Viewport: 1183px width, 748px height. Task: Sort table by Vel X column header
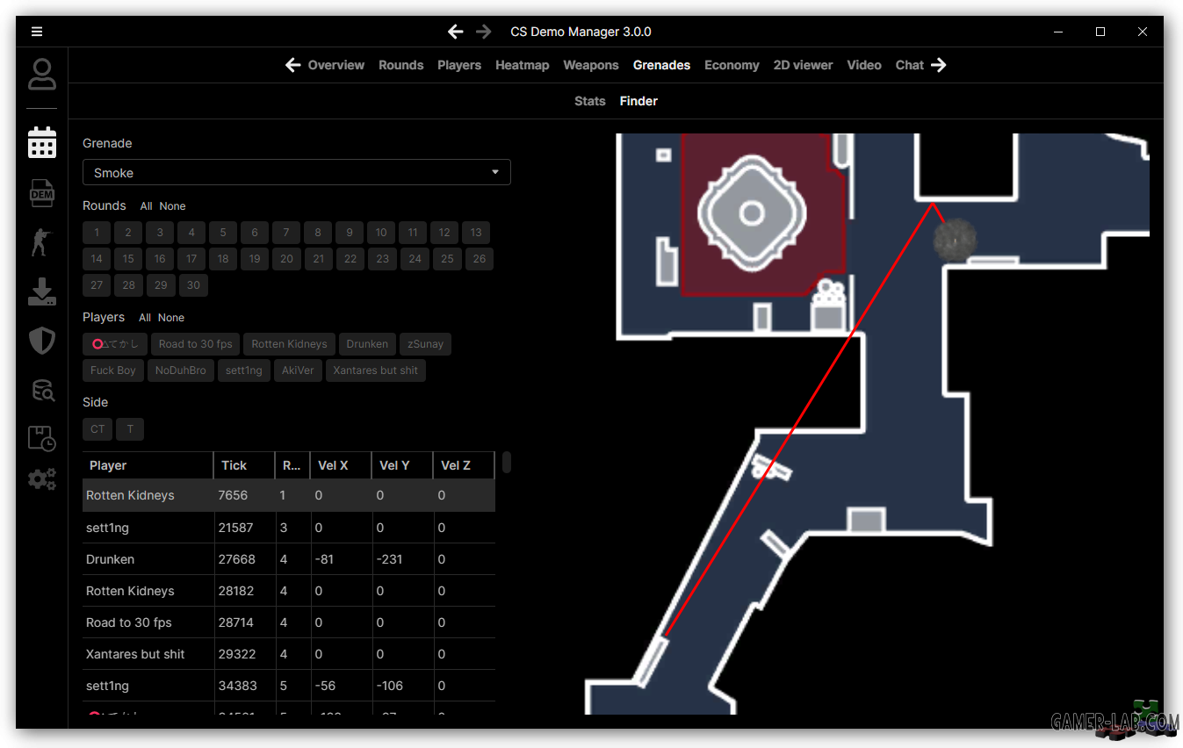[x=341, y=465]
